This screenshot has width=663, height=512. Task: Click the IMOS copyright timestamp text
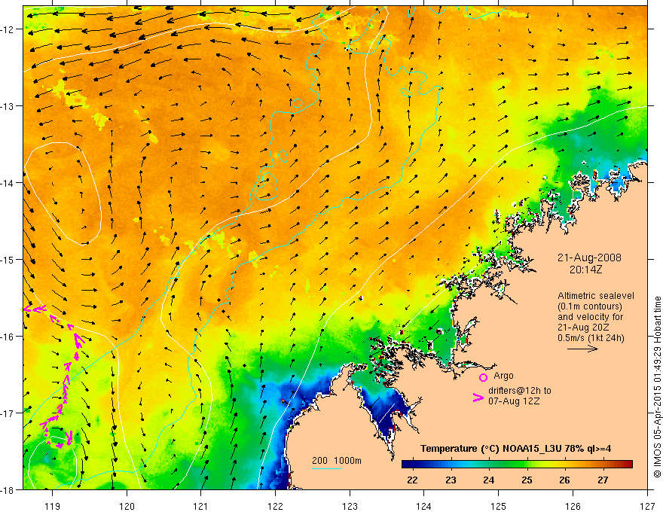[657, 386]
